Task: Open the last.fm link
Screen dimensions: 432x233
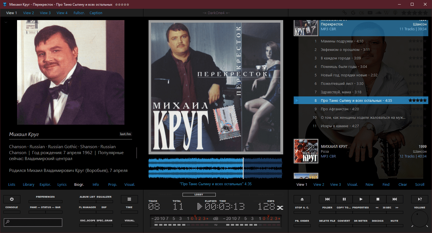Action: pos(125,134)
